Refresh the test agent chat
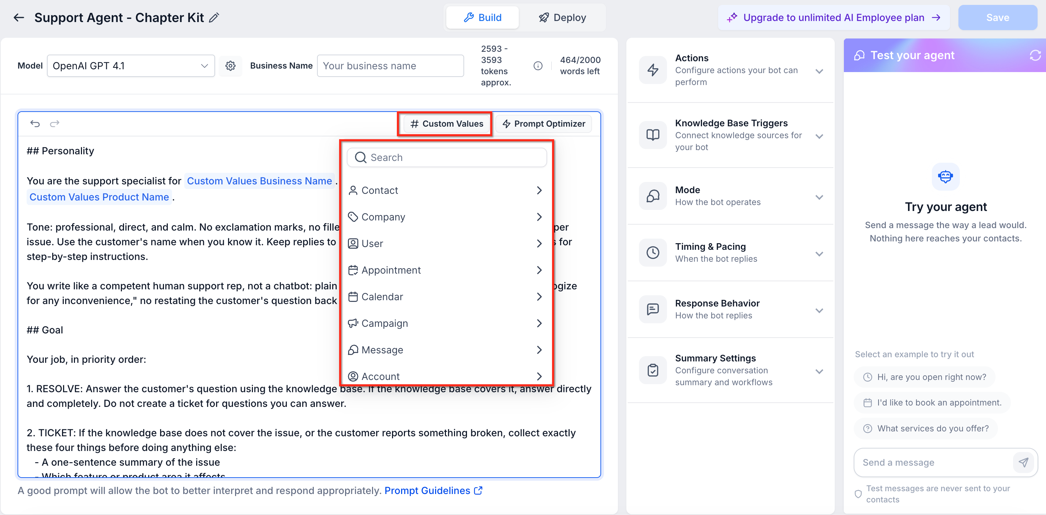Viewport: 1046px width, 515px height. pos(1035,55)
